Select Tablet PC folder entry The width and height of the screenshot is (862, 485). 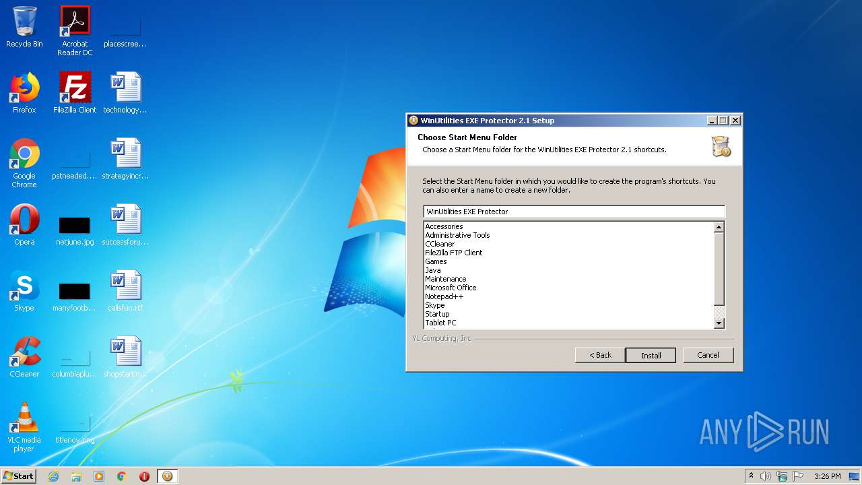click(440, 323)
